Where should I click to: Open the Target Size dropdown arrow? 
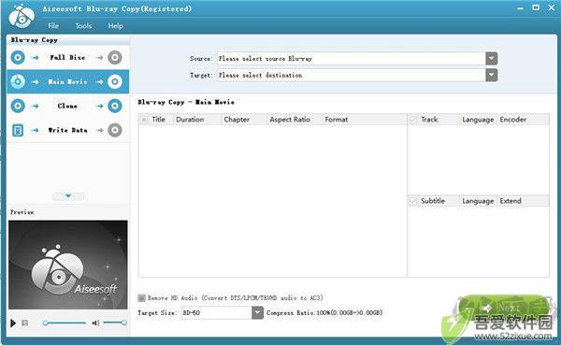click(x=257, y=313)
